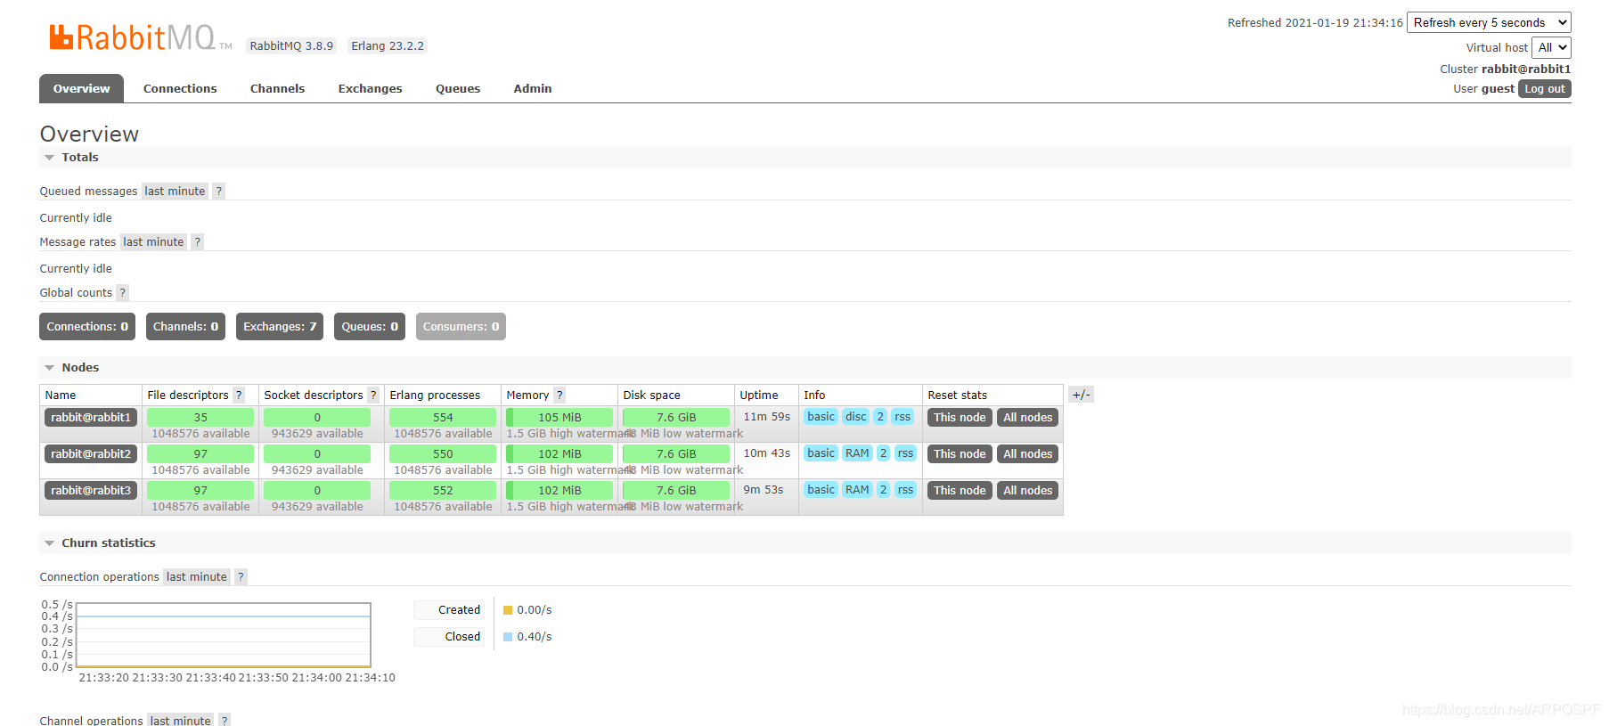Log out the guest user
This screenshot has width=1609, height=726.
pos(1545,88)
